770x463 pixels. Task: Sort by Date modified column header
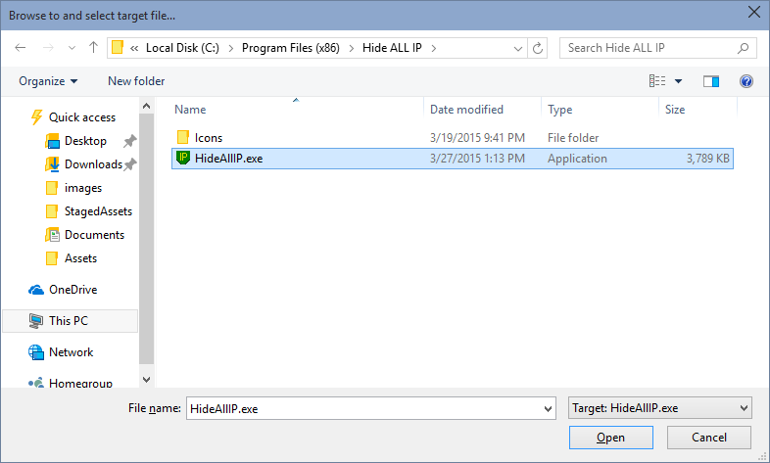pos(466,110)
